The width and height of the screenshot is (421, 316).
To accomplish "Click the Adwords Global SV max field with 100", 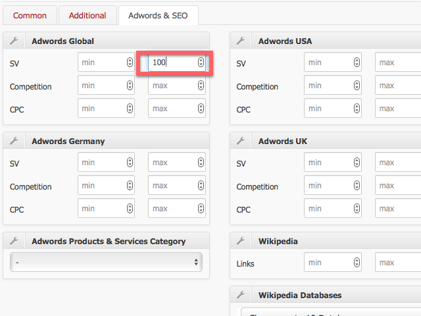I will coord(177,62).
